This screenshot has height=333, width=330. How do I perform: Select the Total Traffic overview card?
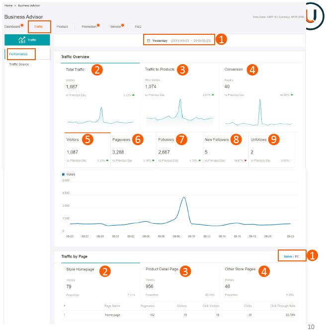tap(100, 95)
